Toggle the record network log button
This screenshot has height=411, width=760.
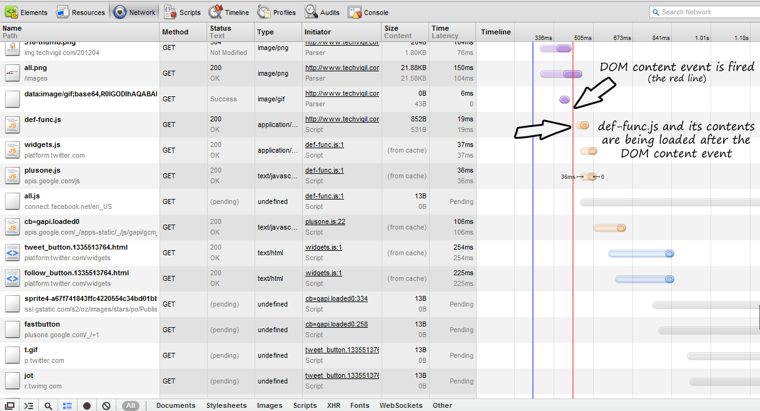pos(87,405)
